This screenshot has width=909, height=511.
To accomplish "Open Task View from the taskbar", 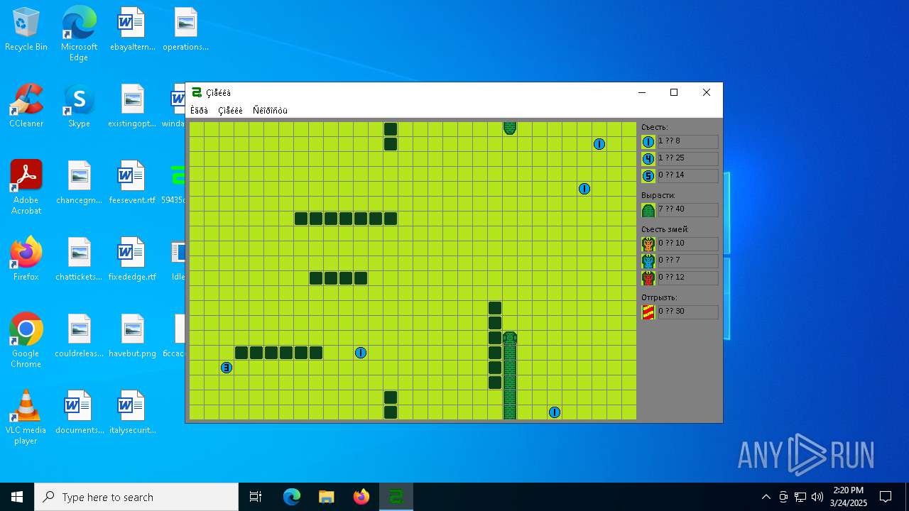I will coord(256,497).
